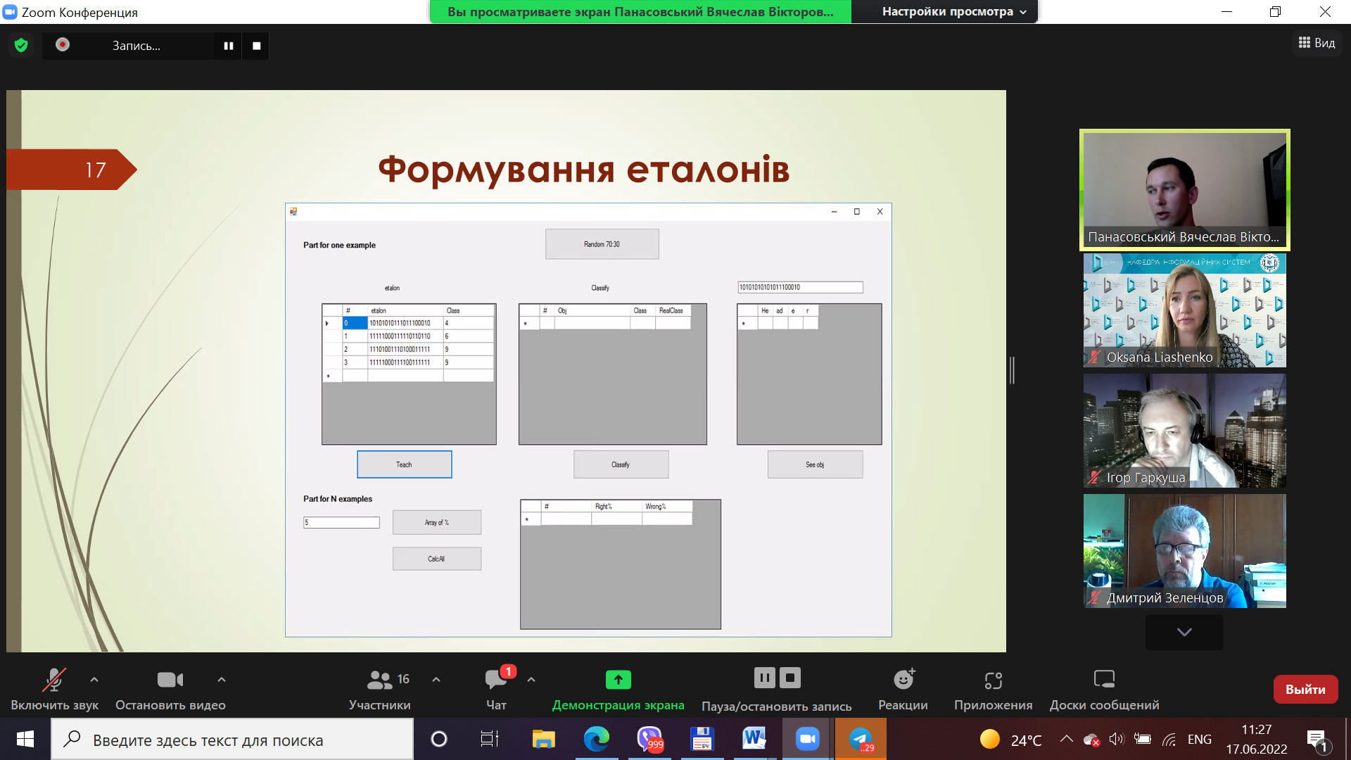Pause recording in top recording bar

coord(228,46)
